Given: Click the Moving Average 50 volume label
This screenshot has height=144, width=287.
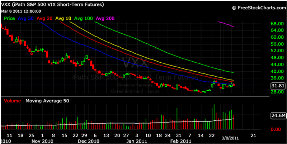Looking at the screenshot, I should click(47, 101).
